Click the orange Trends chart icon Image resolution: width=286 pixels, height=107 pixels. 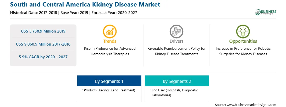(x=110, y=32)
